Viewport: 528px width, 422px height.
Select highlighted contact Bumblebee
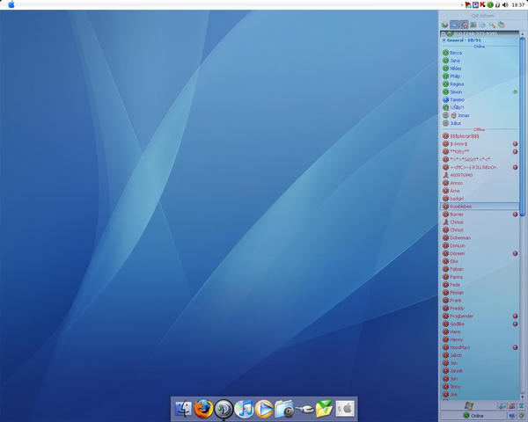click(480, 207)
